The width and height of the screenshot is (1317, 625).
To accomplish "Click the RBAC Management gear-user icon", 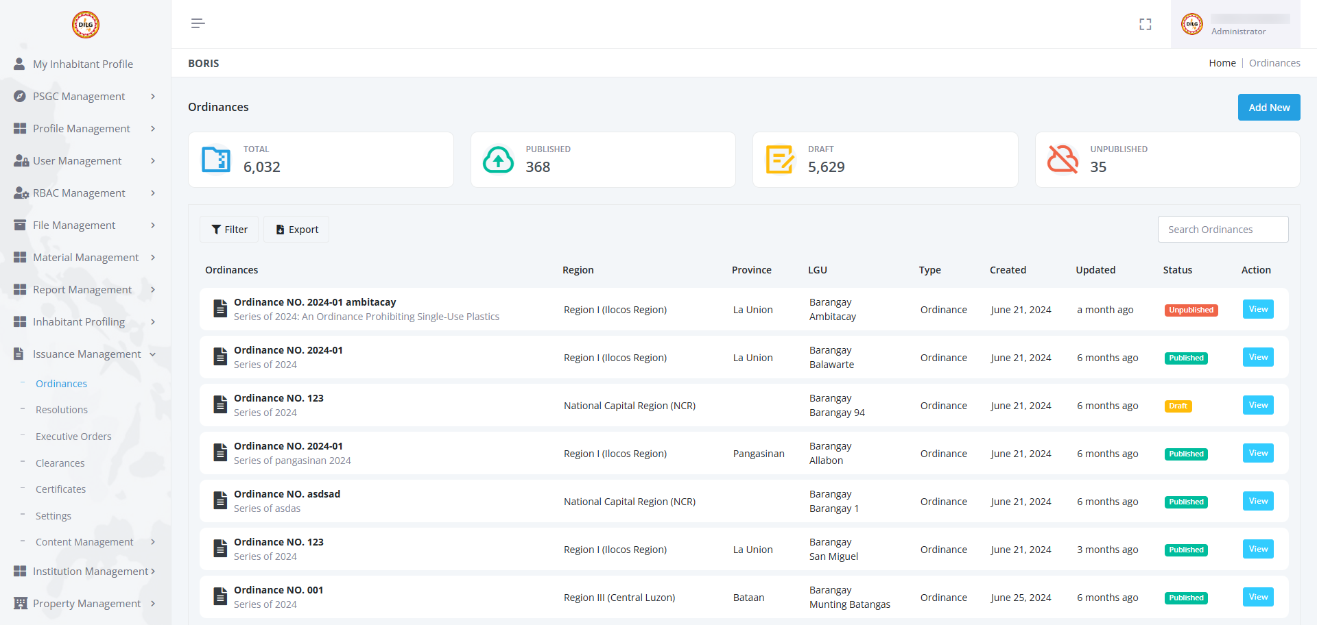I will click(21, 193).
